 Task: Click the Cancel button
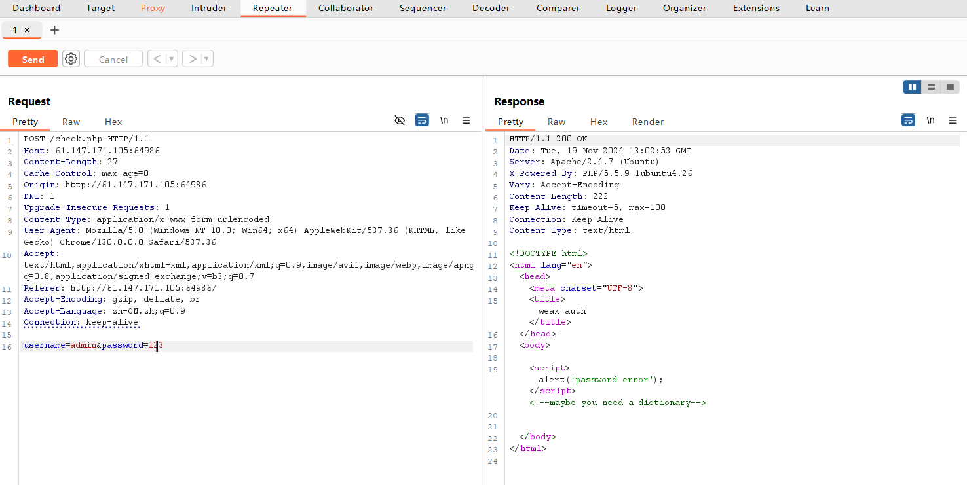113,59
